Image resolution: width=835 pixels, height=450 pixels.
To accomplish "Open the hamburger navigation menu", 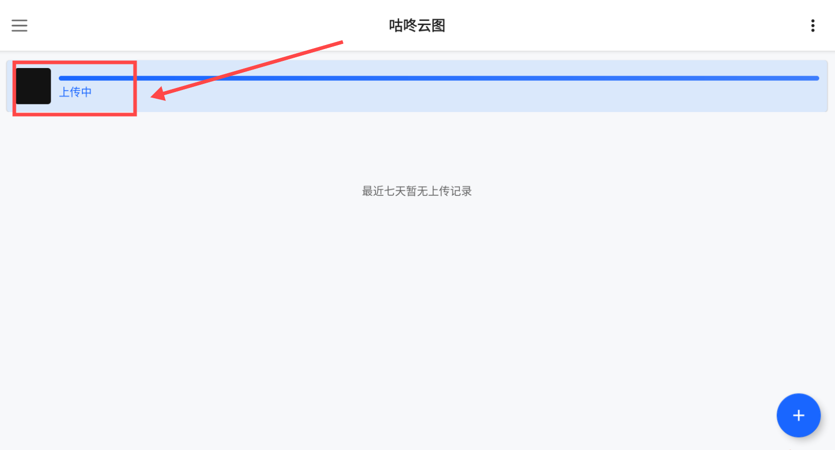I will pos(19,26).
